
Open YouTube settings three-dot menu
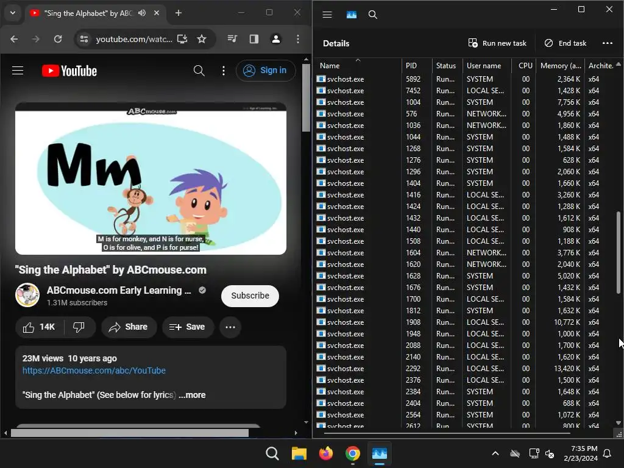pos(224,71)
